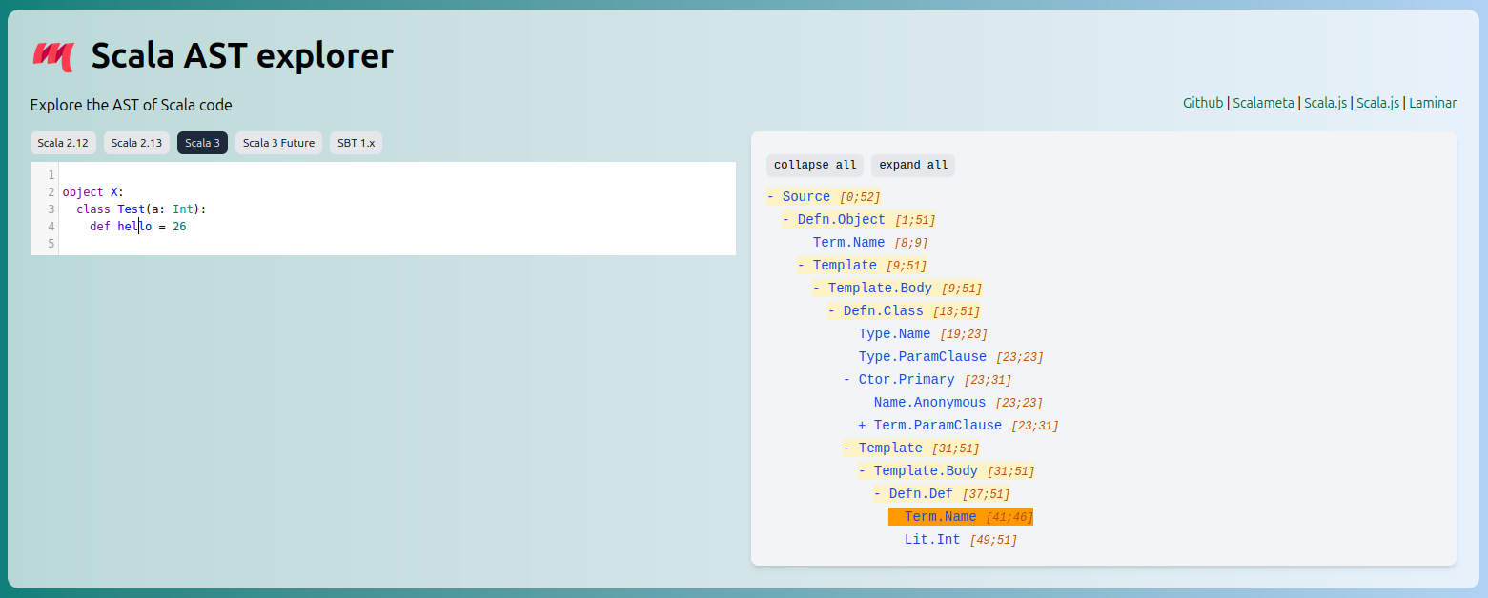Select the Lit.Int [49;51] node

pyautogui.click(x=961, y=540)
